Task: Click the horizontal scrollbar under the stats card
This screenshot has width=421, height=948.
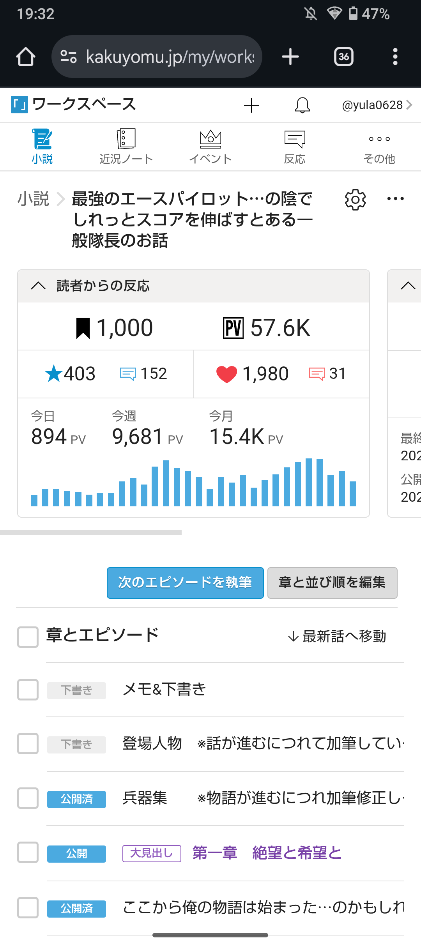Action: [91, 532]
